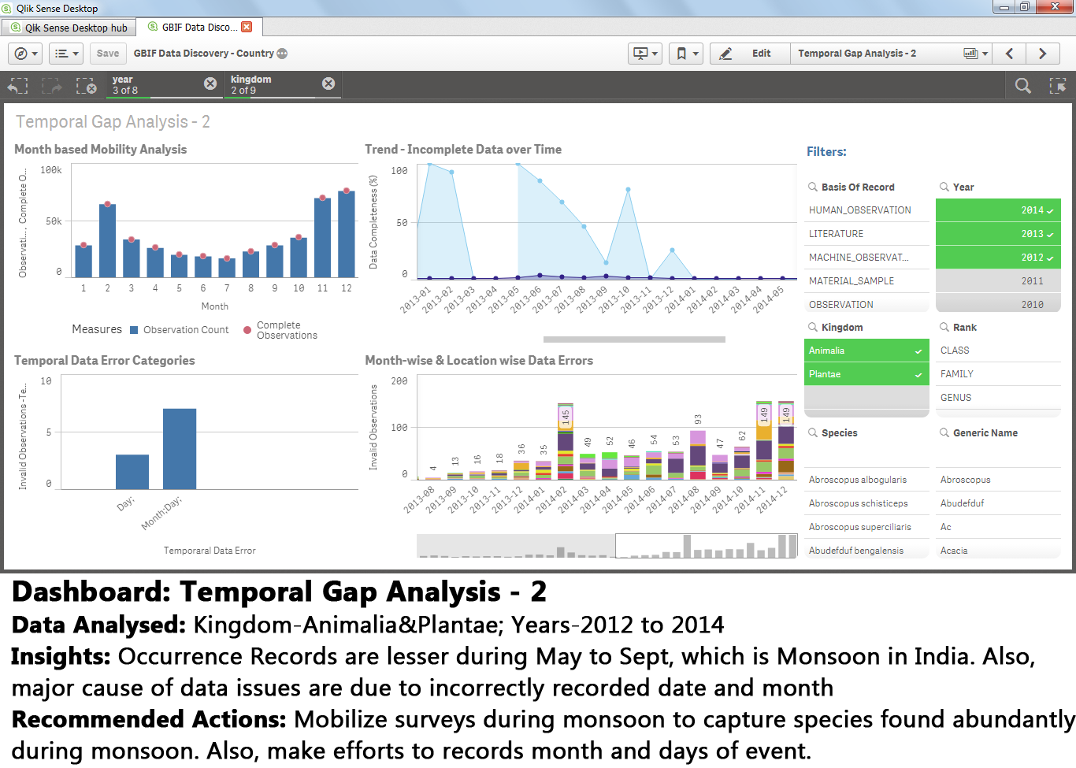Select year 2011 in filter

(x=998, y=281)
